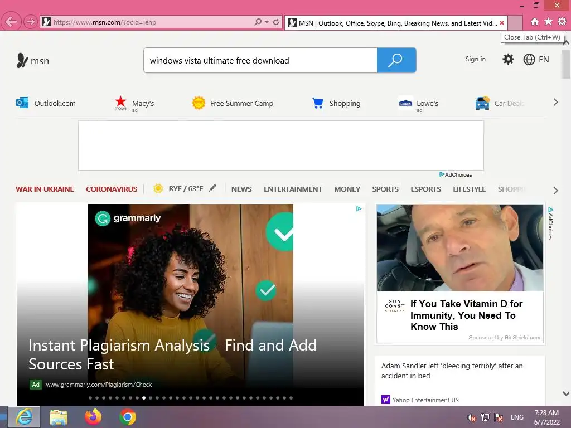Viewport: 571px width, 428px height.
Task: Open IE Tools gear icon
Action: [562, 22]
